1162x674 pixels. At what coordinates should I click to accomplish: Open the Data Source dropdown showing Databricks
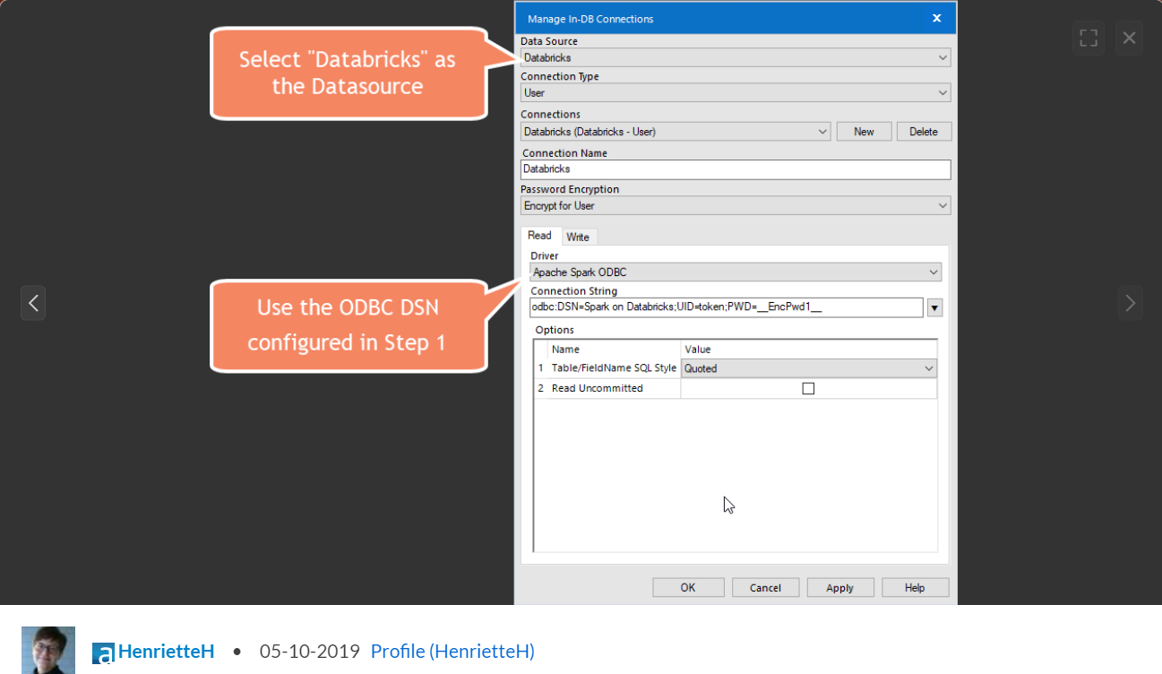[943, 56]
